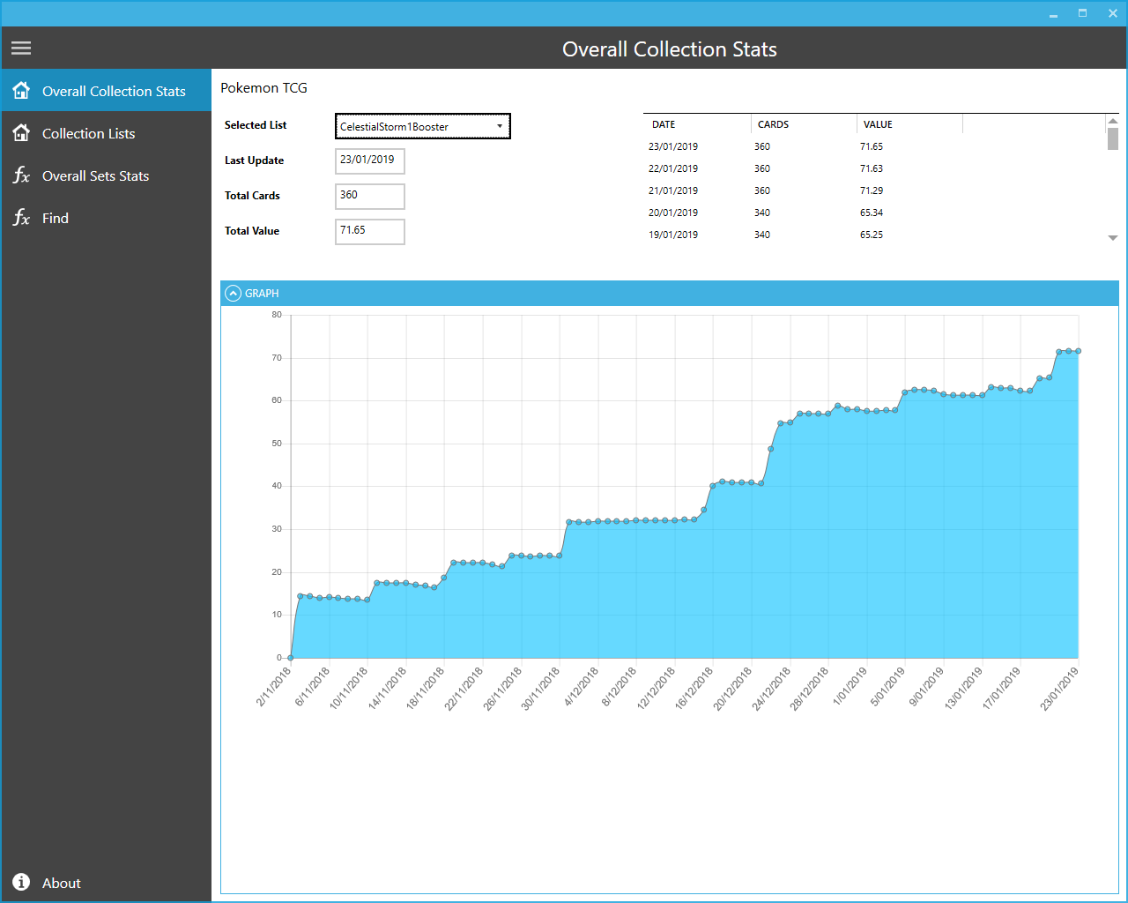Viewport: 1128px width, 903px height.
Task: Click the 2/11/2018 axis label
Action: pos(273,688)
